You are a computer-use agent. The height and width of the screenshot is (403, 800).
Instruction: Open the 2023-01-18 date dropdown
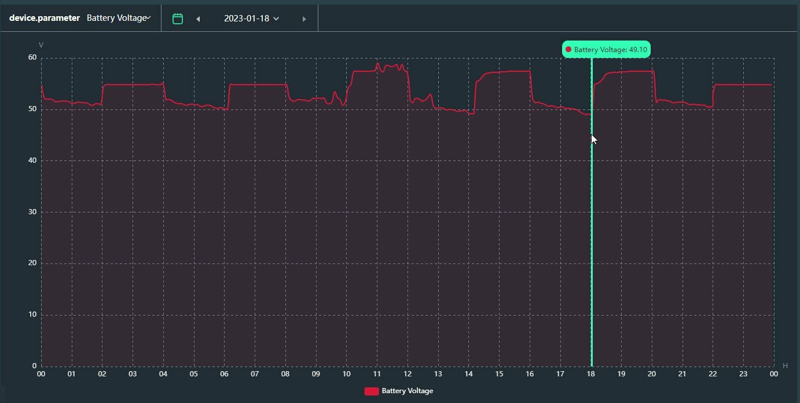coord(252,19)
